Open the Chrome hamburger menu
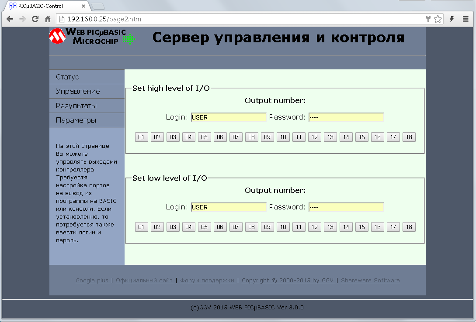 point(466,19)
